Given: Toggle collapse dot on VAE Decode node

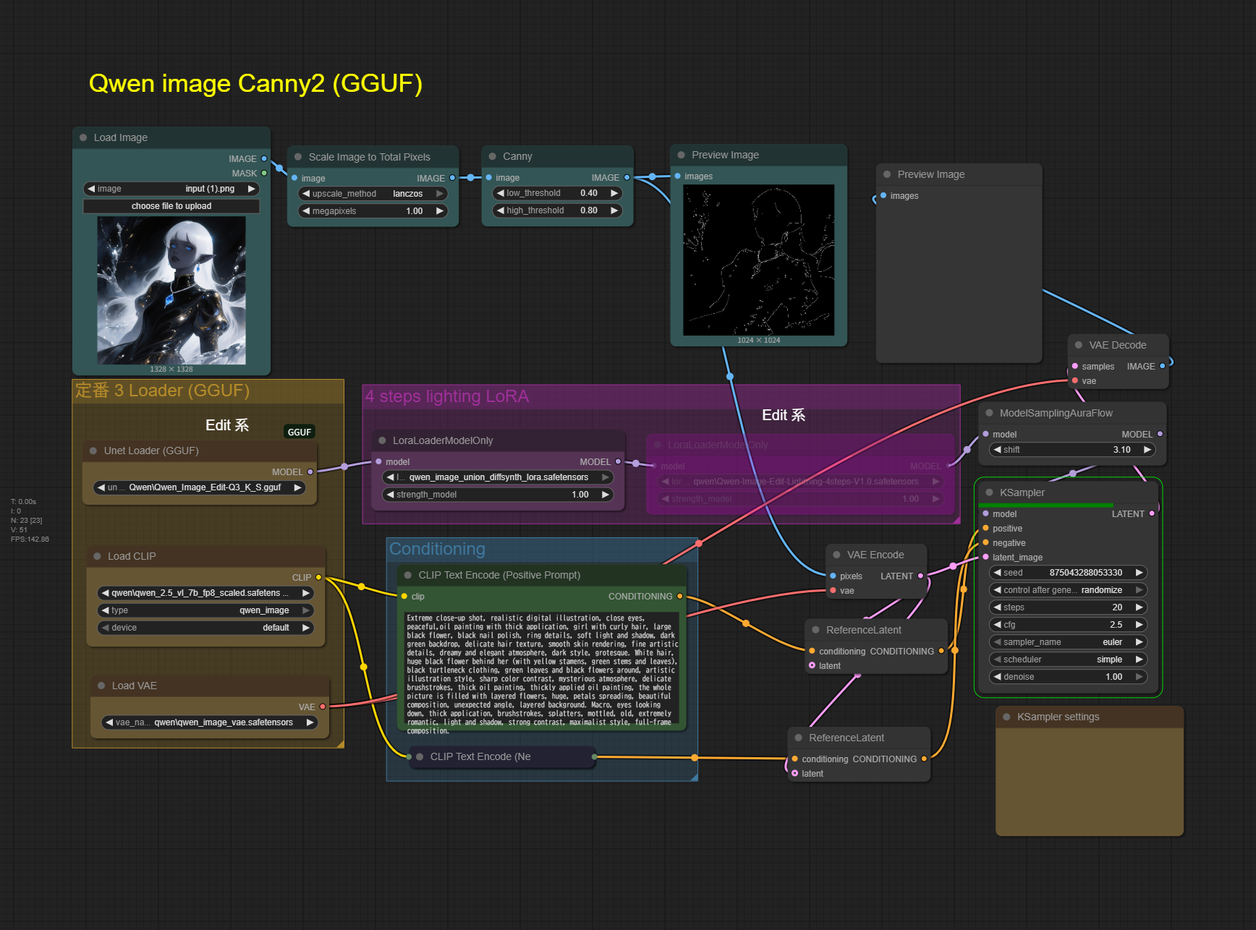Looking at the screenshot, I should [x=1079, y=345].
